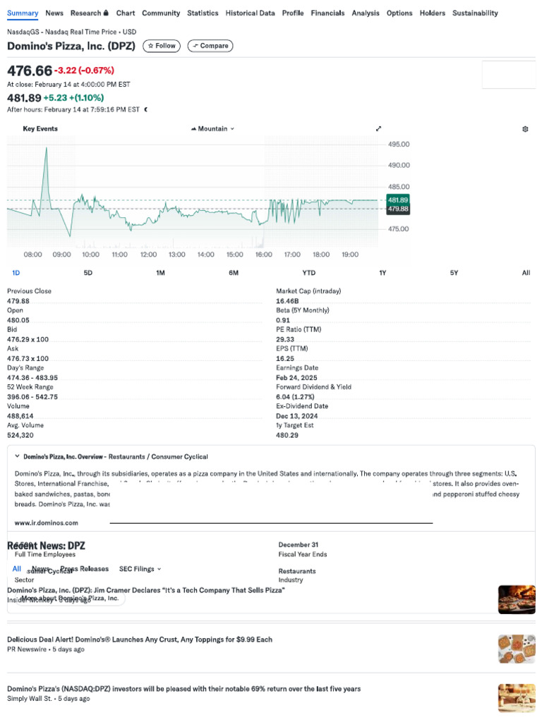Open the Mountain chart type dropdown

pos(232,129)
